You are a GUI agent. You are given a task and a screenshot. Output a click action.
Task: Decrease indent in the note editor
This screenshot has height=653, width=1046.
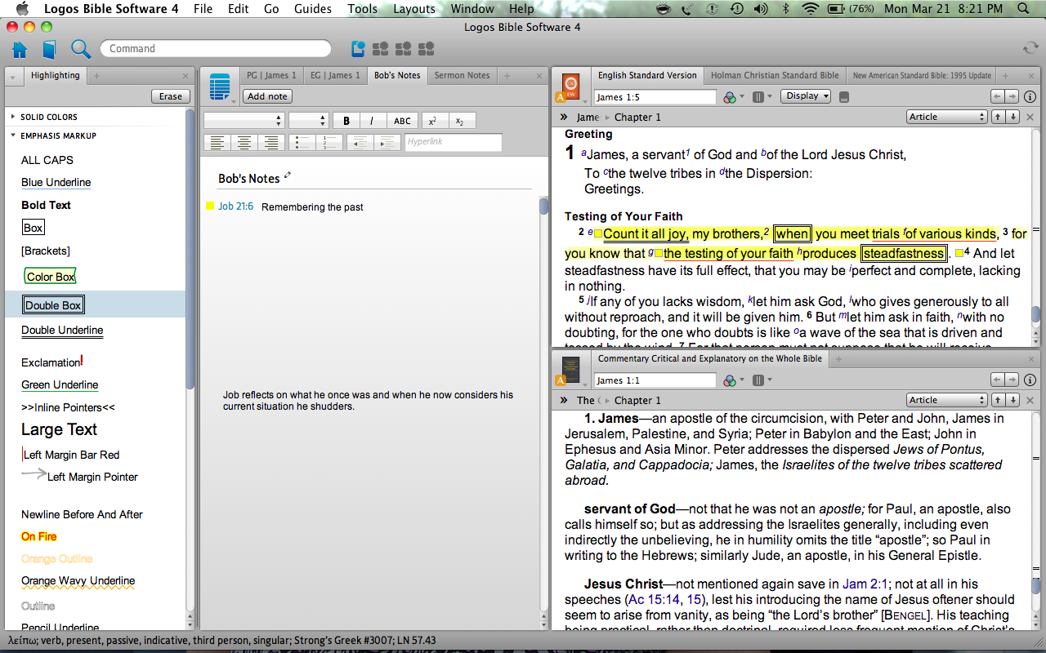(360, 143)
